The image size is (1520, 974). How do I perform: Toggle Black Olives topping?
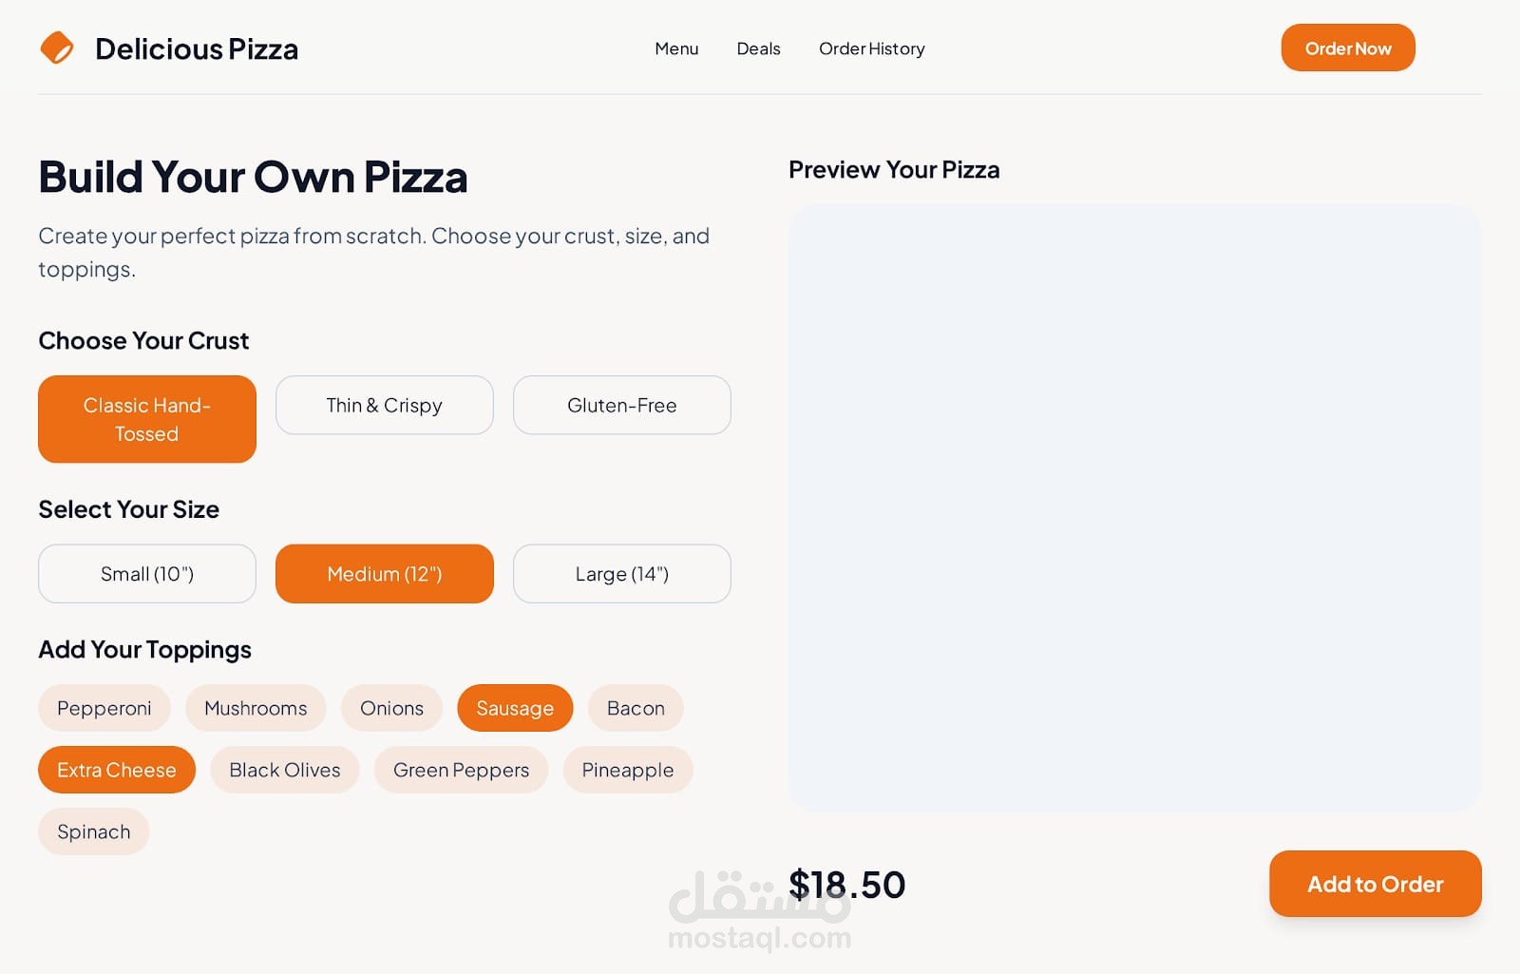coord(285,771)
